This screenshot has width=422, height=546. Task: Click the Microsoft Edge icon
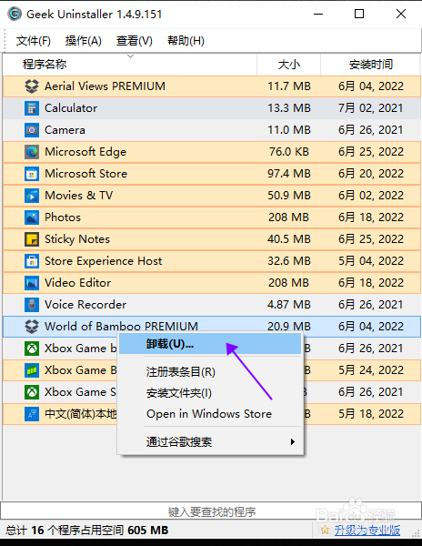click(x=32, y=152)
